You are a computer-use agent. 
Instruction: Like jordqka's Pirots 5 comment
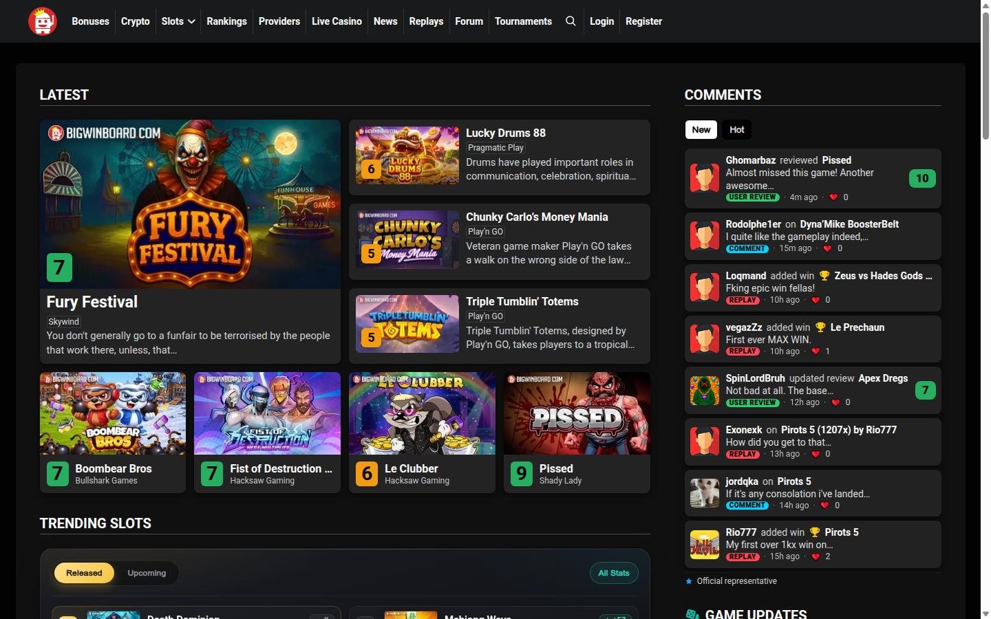pyautogui.click(x=824, y=506)
